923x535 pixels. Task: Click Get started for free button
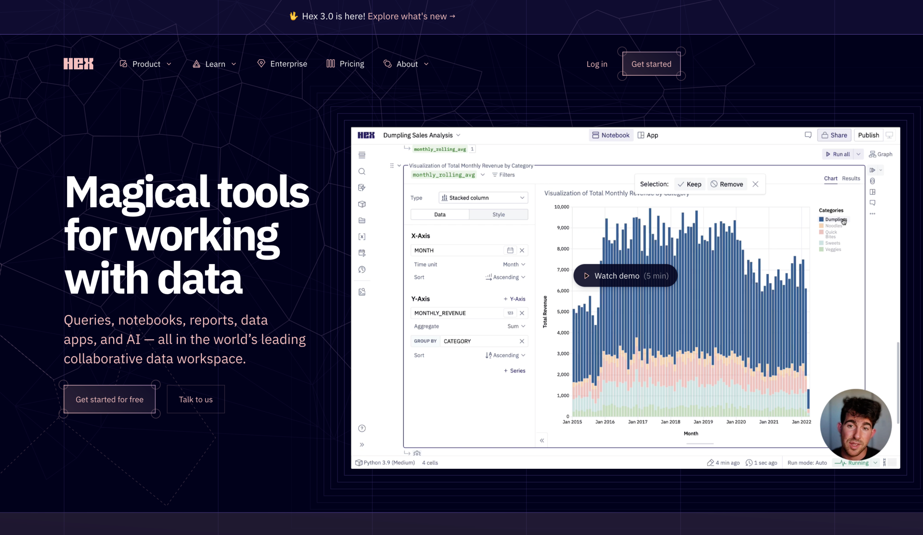(110, 399)
